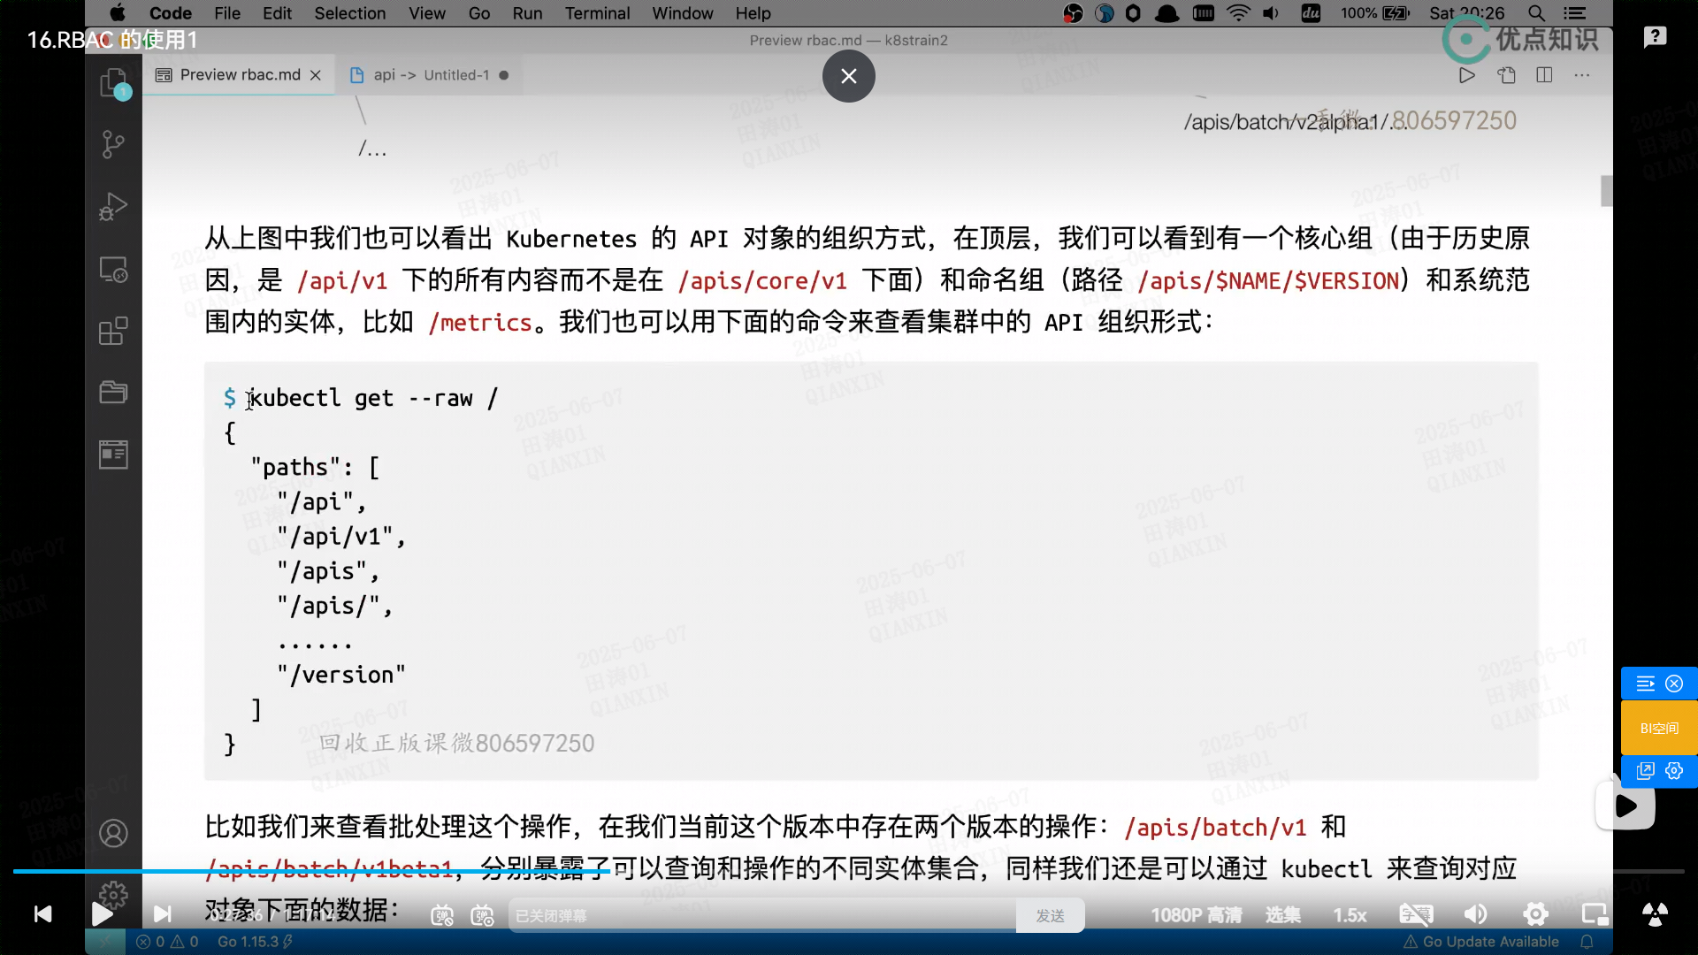
Task: Open the editor more actions ellipsis
Action: pyautogui.click(x=1582, y=75)
